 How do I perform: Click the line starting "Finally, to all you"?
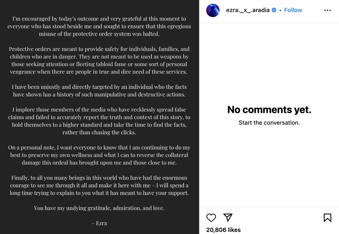(99, 178)
